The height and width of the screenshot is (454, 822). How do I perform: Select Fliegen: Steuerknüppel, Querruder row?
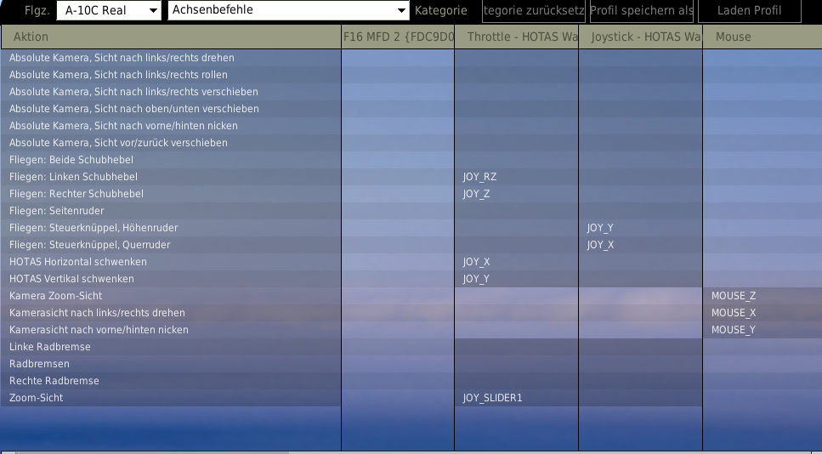point(171,245)
